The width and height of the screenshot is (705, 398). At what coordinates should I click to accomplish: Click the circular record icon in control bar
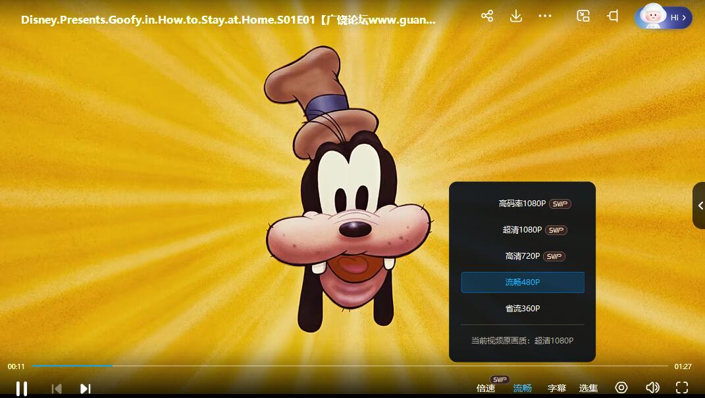[x=621, y=387]
